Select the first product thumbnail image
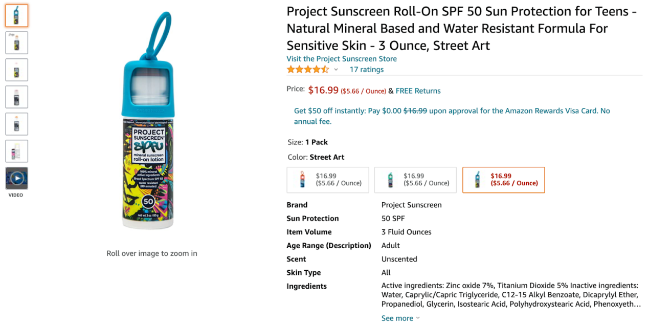Image resolution: width=649 pixels, height=324 pixels. (16, 16)
